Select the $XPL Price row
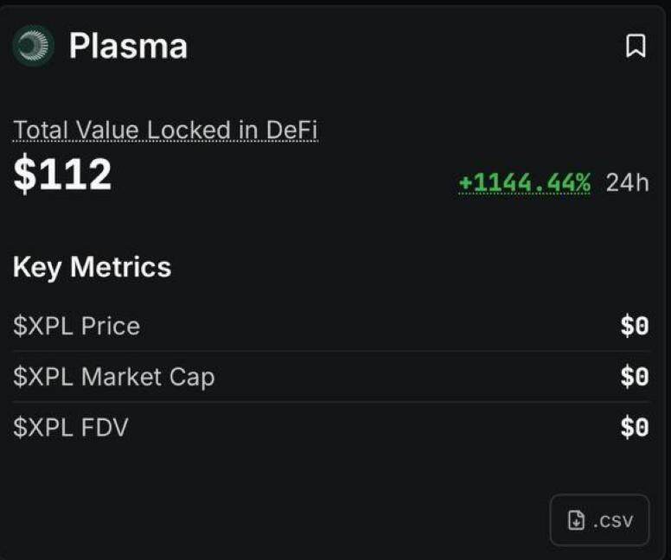Viewport: 671px width, 560px height. coord(331,326)
